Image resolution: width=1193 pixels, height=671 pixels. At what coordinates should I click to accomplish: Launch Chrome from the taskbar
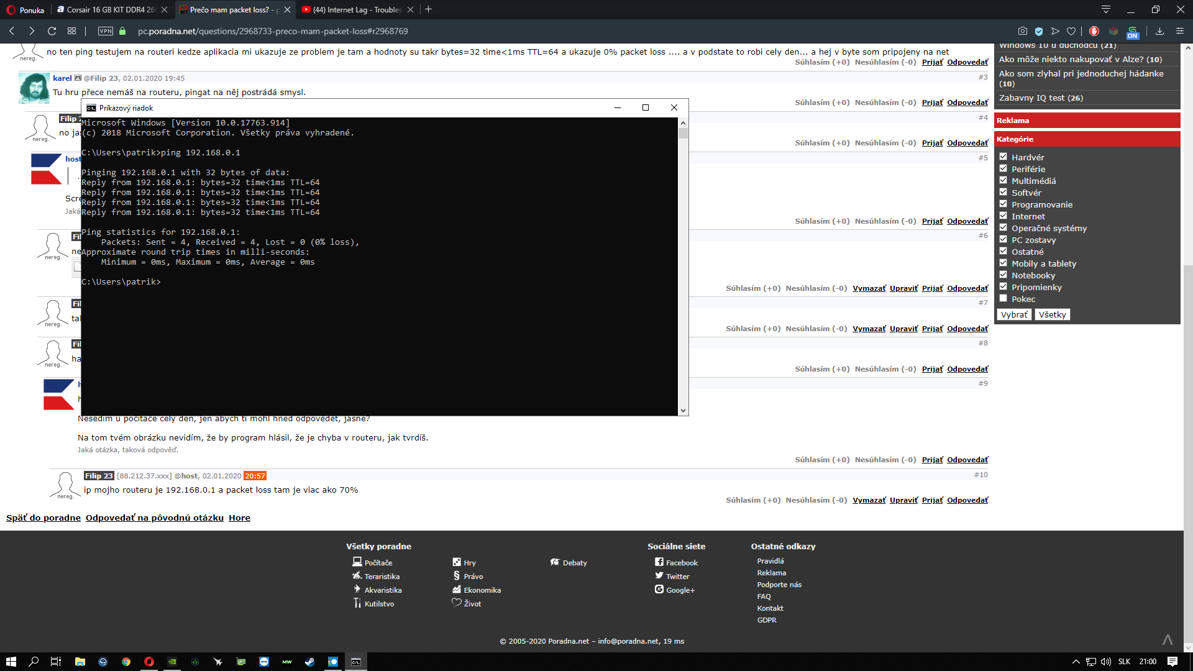tap(126, 662)
